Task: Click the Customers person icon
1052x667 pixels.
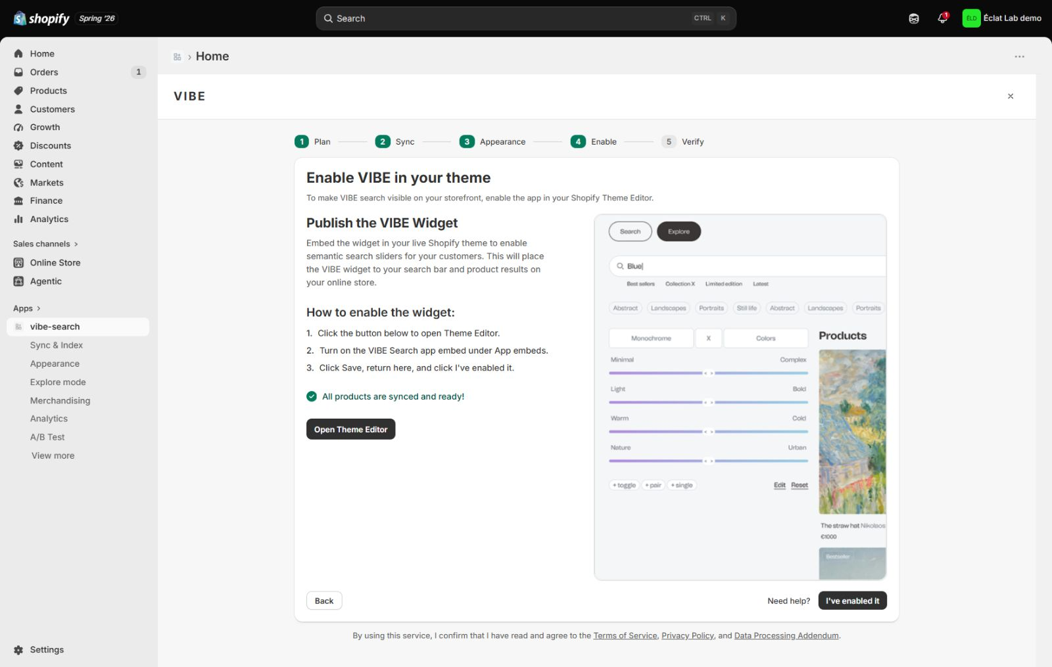Action: pyautogui.click(x=18, y=109)
